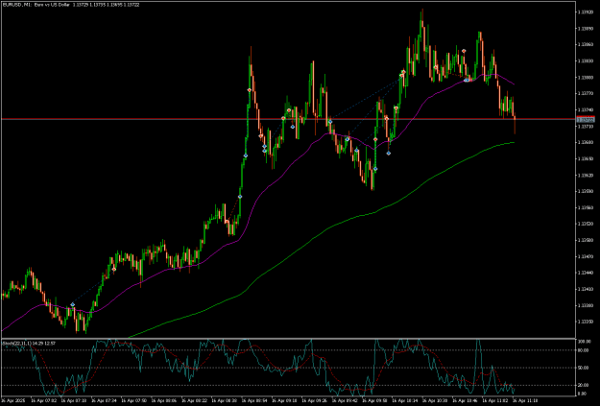Click the 100.00 level on stochastic scale
Viewport: 600px width, 406px height.
(583, 341)
